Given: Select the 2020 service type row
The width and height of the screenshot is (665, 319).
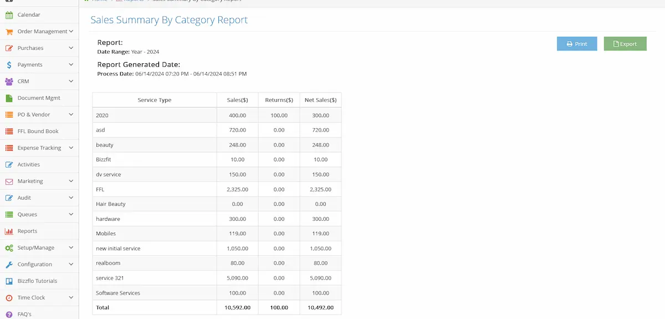Looking at the screenshot, I should (217, 115).
